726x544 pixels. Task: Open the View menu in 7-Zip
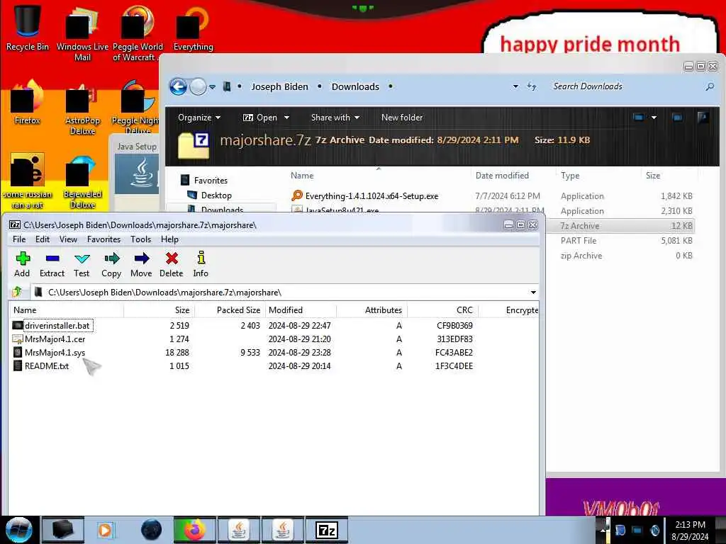pyautogui.click(x=68, y=239)
